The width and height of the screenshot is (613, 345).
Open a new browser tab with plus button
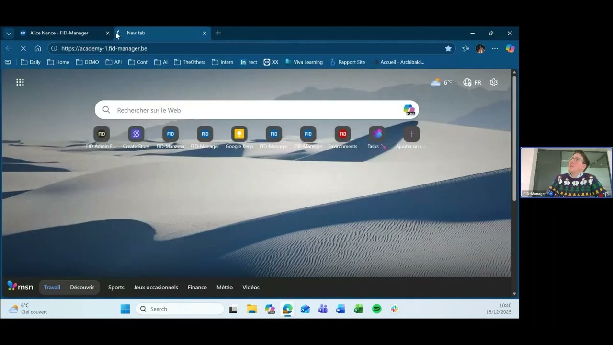coord(218,33)
